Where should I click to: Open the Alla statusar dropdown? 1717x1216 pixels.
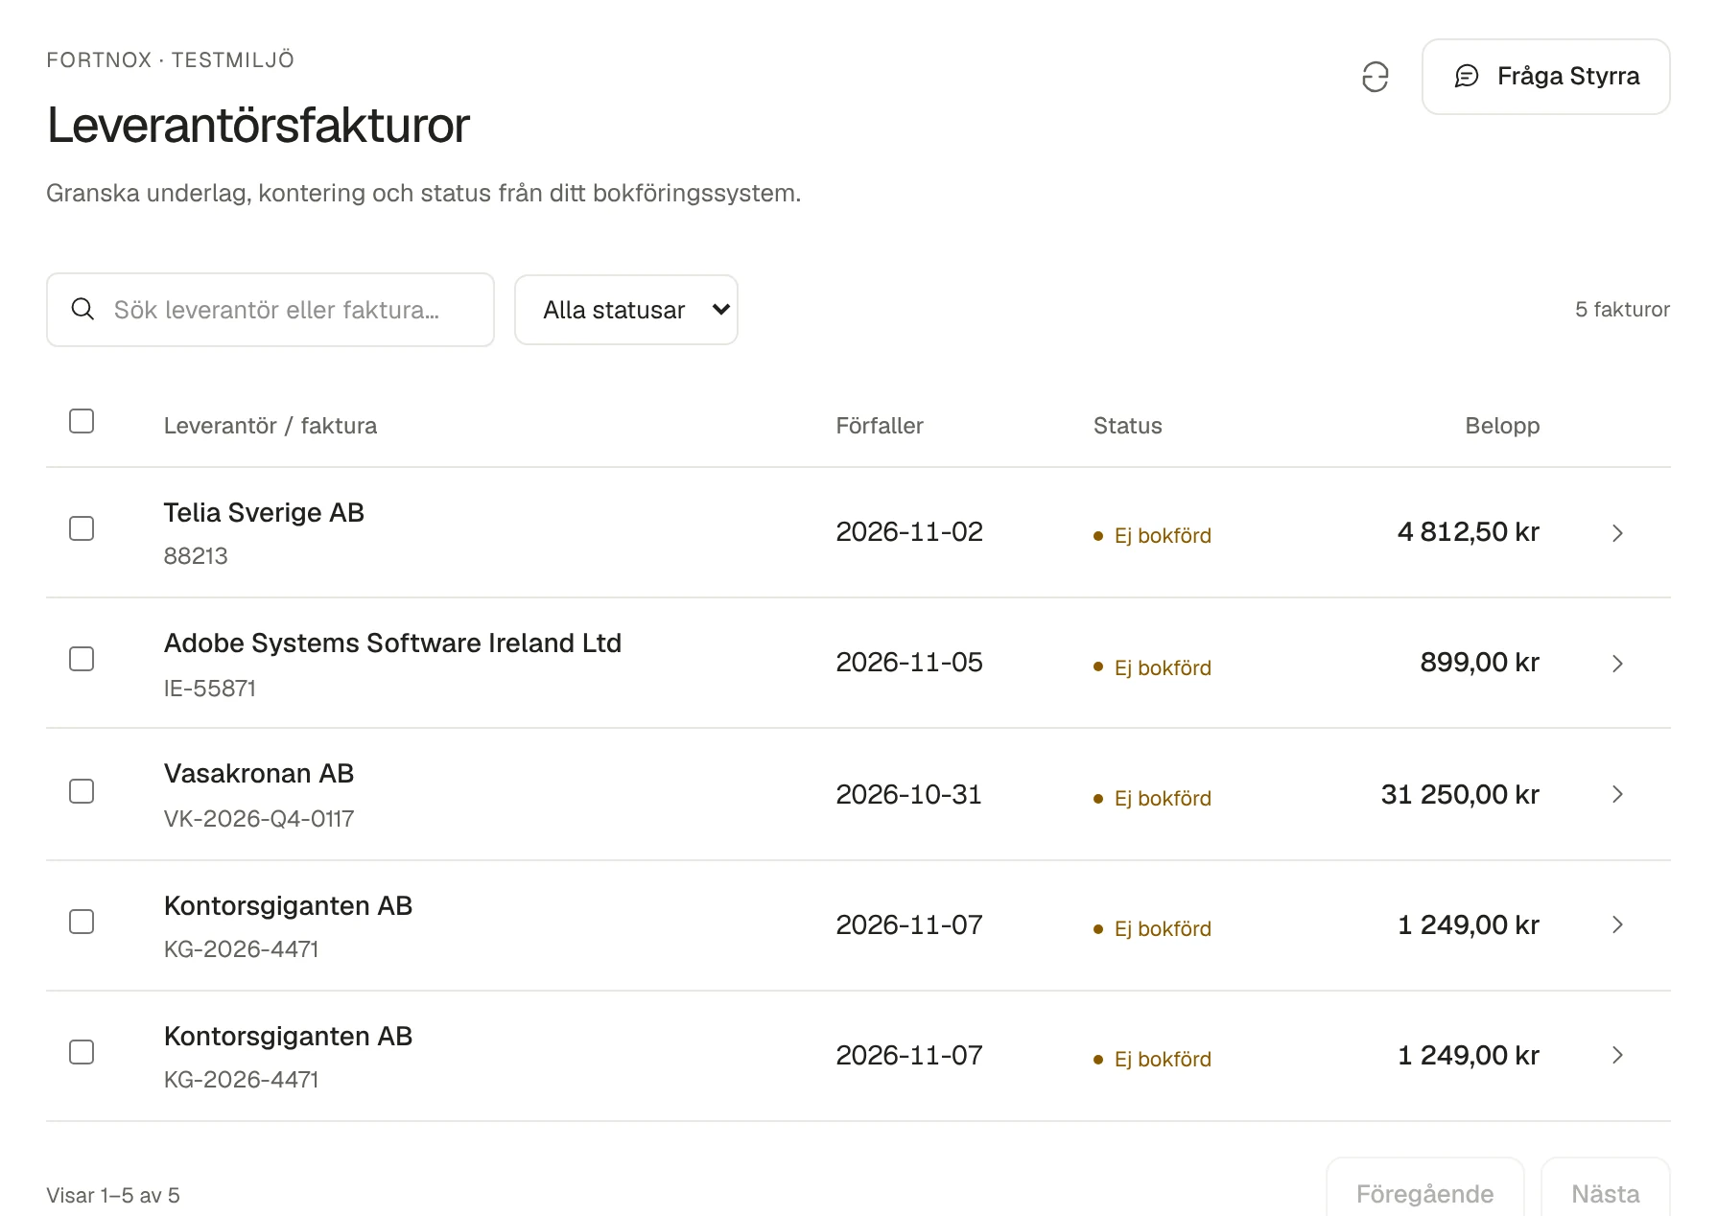click(626, 310)
